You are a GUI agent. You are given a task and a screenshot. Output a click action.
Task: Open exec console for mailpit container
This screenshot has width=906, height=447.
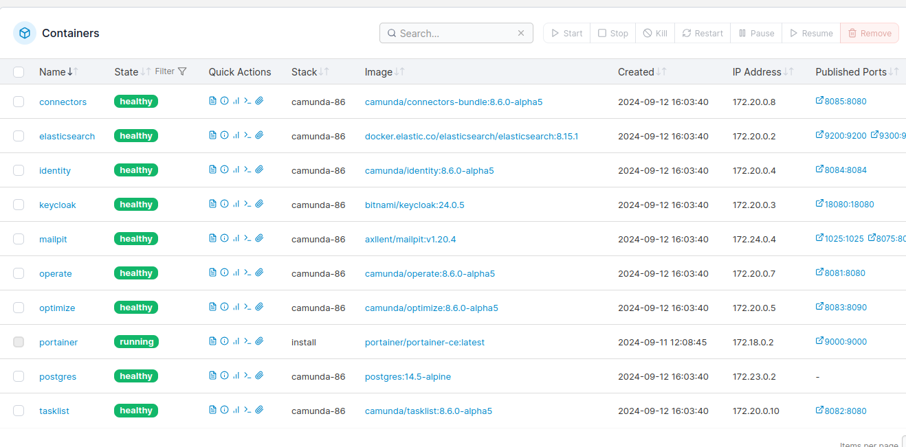coord(247,238)
